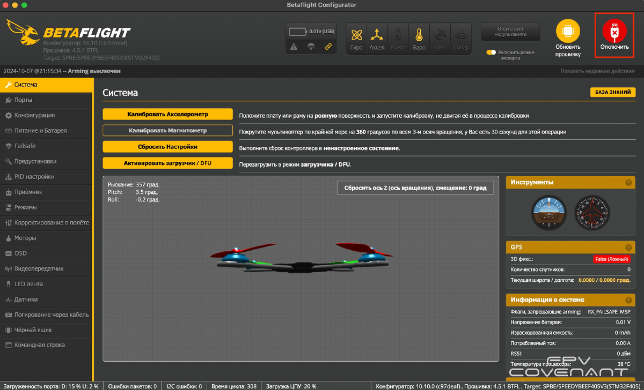This screenshot has width=644, height=390.
Task: Click the failsafe parachute status icon
Action: coord(311,47)
